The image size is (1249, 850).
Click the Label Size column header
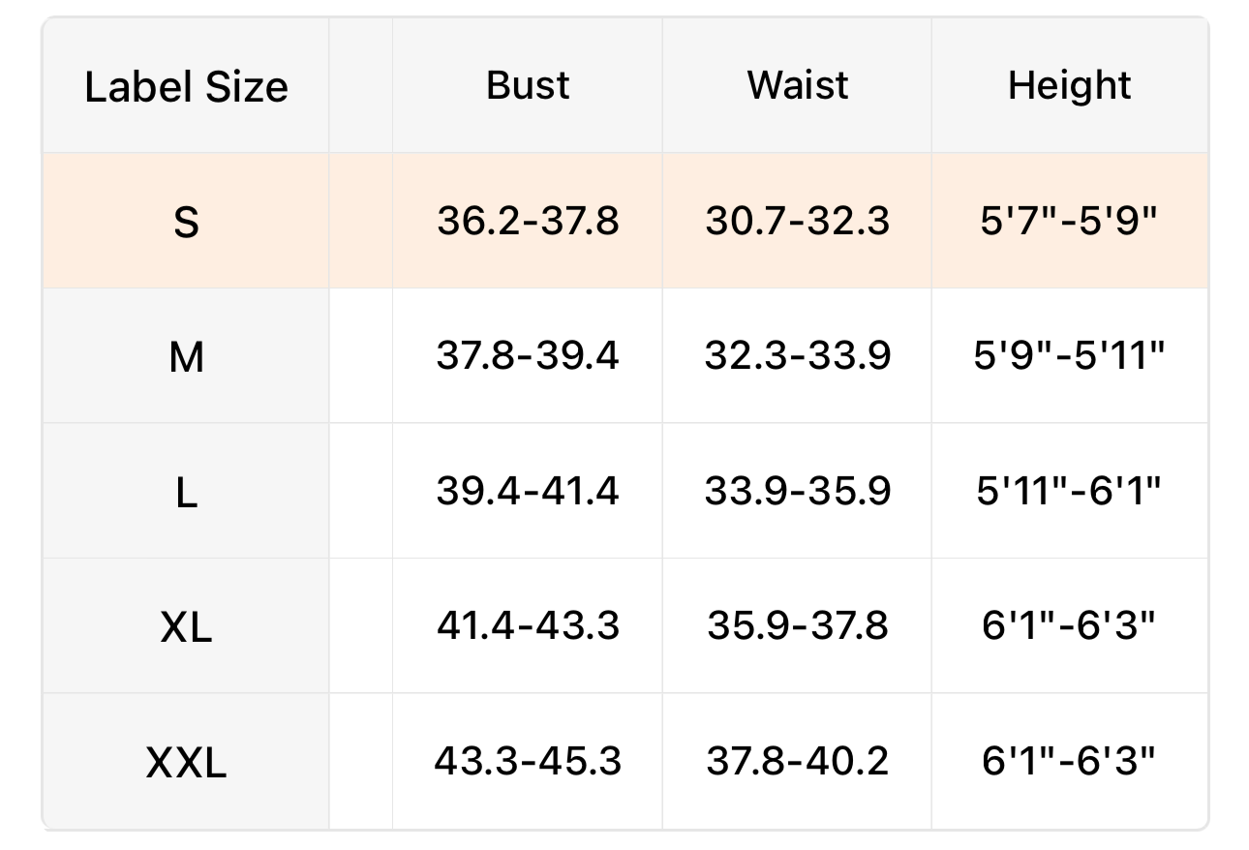point(186,87)
